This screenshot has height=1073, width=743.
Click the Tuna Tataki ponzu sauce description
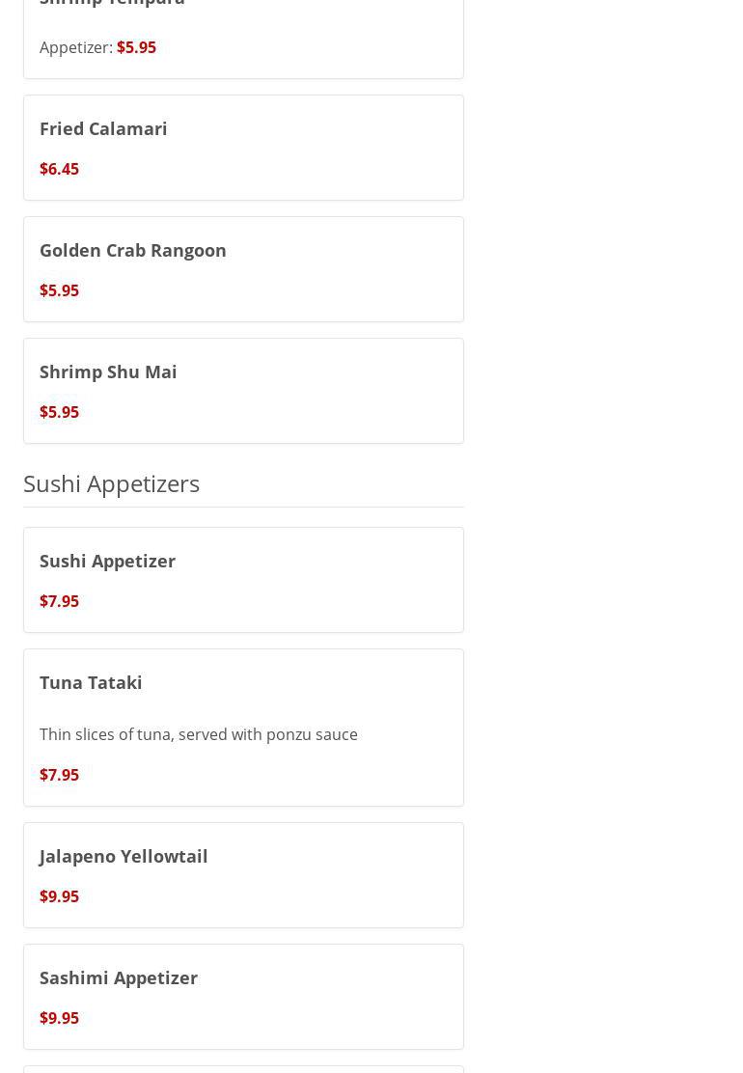(x=199, y=734)
